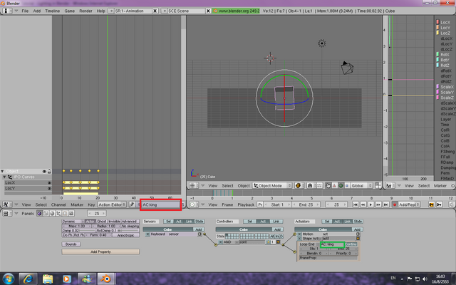Open the Scene panel icon

[71, 214]
